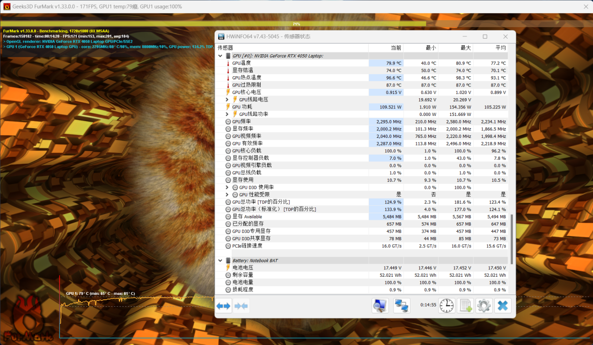Select the 电池电量 row label
This screenshot has width=593, height=345.
(x=243, y=282)
